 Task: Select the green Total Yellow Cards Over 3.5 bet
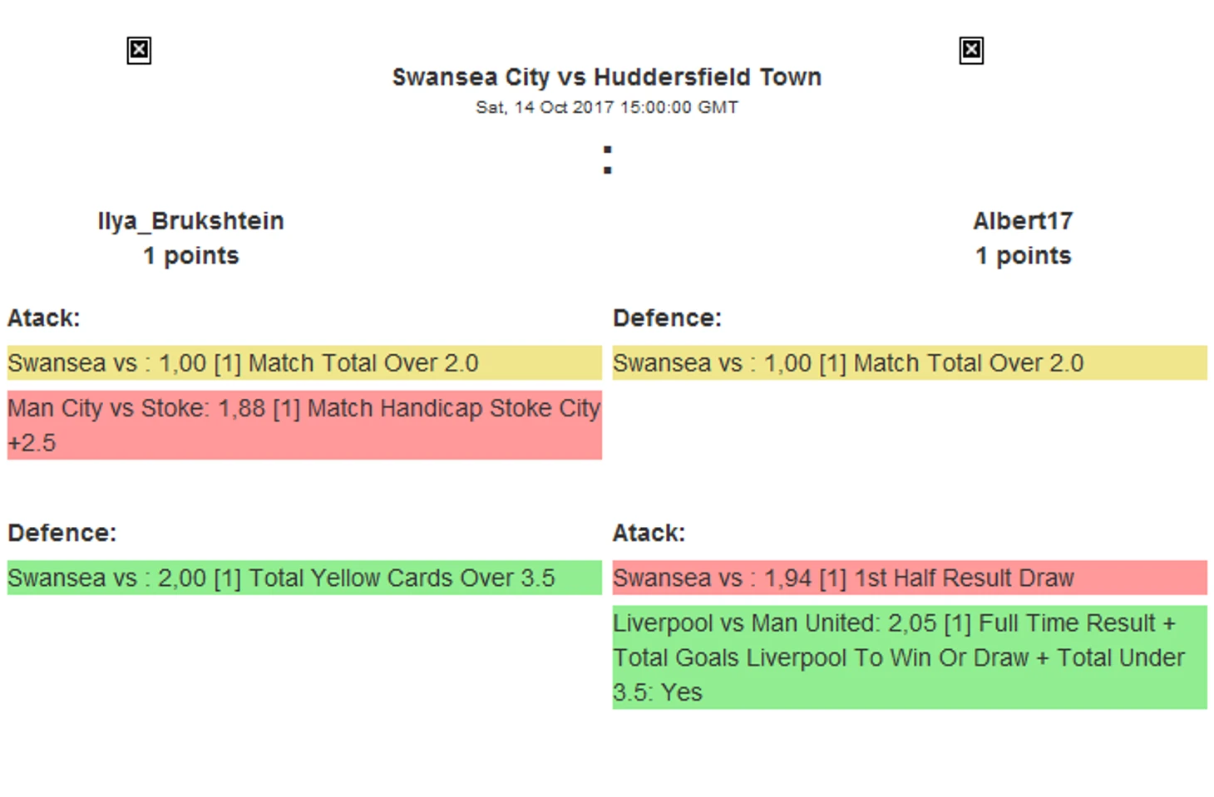click(304, 578)
